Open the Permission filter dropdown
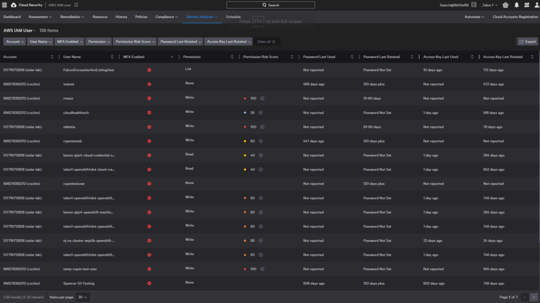 click(x=99, y=42)
